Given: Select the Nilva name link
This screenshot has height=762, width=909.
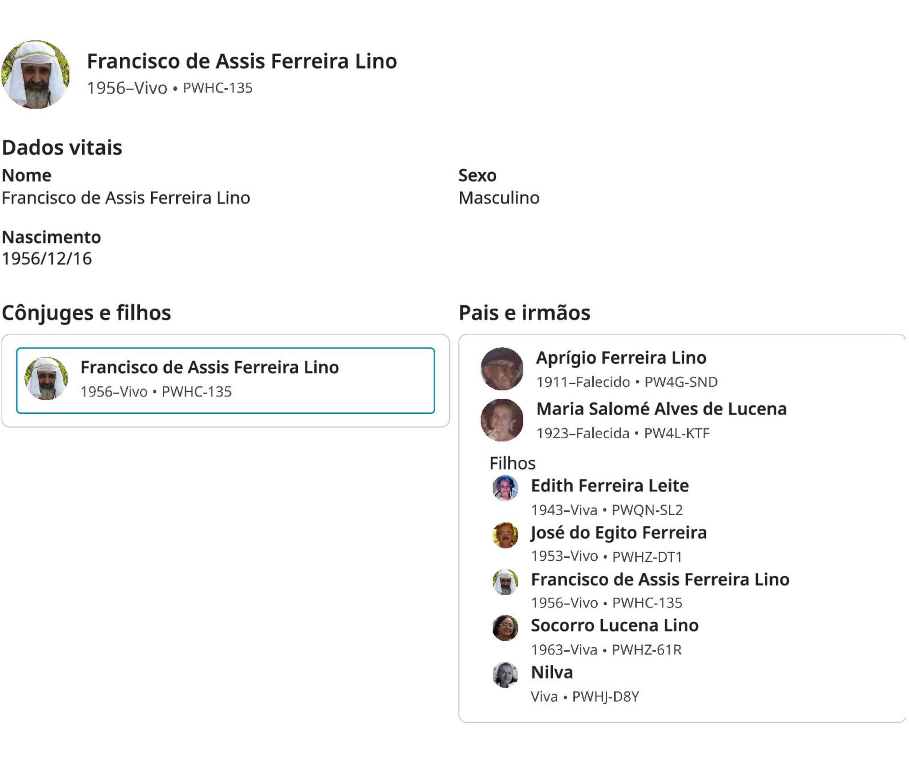Looking at the screenshot, I should pyautogui.click(x=552, y=672).
